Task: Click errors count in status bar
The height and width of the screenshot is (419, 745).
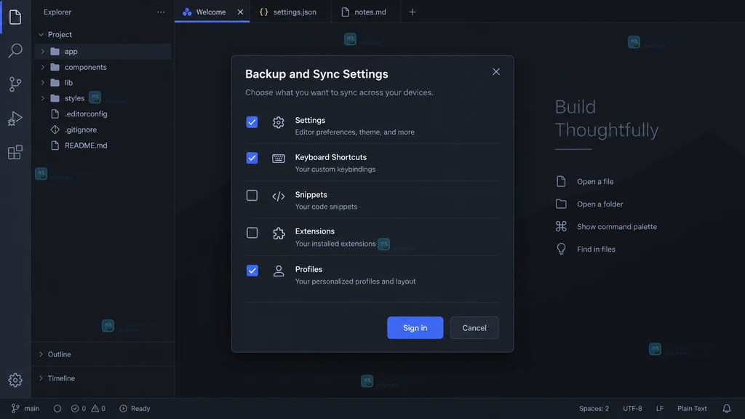Action: 79,409
